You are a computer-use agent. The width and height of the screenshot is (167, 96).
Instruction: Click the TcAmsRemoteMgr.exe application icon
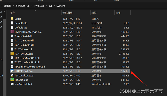12,32
